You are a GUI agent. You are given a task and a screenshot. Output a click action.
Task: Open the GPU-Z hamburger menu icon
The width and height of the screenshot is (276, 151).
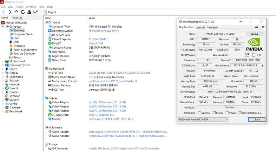(x=263, y=27)
